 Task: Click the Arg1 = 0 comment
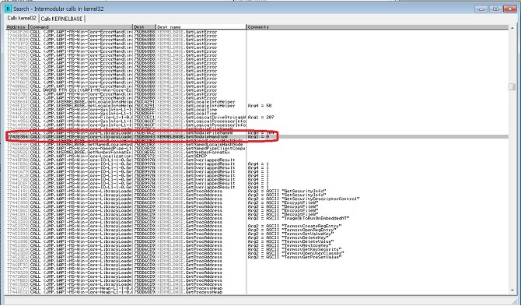(258, 137)
